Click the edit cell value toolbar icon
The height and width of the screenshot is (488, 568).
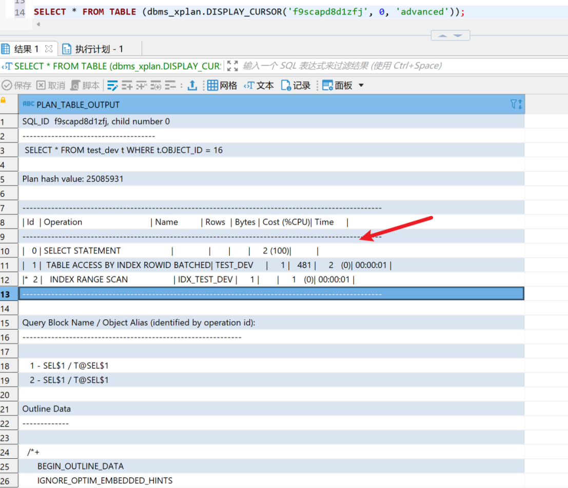(112, 86)
